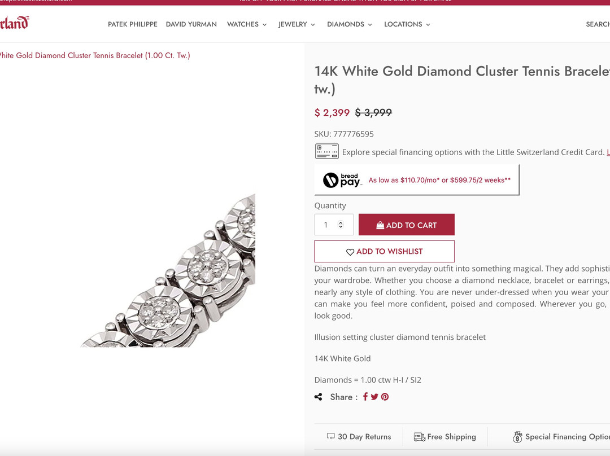Image resolution: width=610 pixels, height=456 pixels.
Task: Open the Diamonds dropdown menu
Action: [x=350, y=24]
